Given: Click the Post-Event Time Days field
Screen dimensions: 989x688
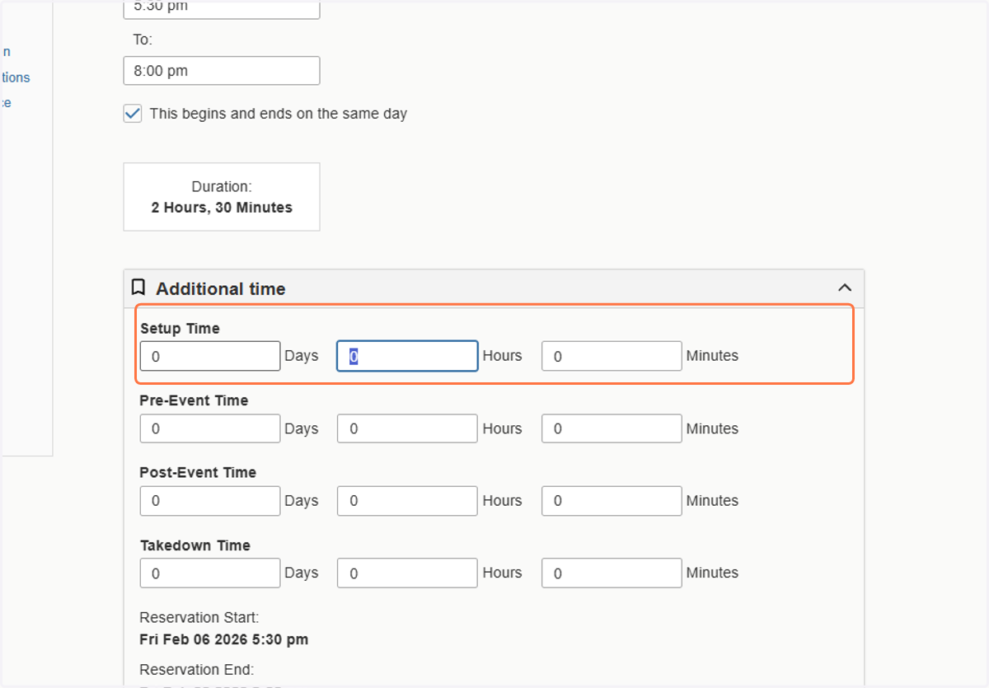Looking at the screenshot, I should pos(210,501).
